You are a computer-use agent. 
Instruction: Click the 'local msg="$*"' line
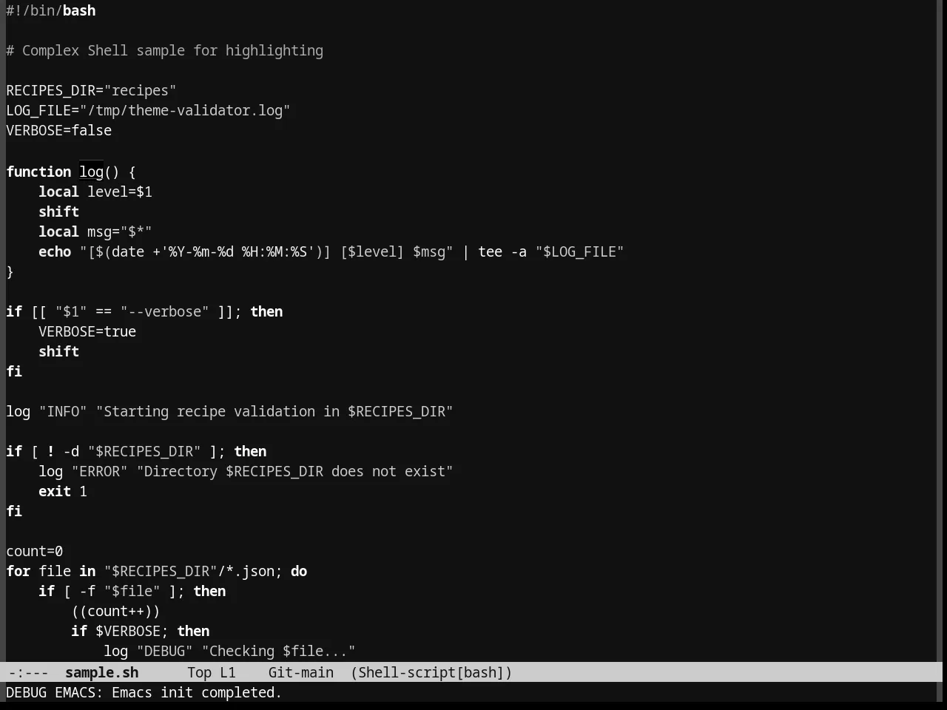tap(95, 231)
